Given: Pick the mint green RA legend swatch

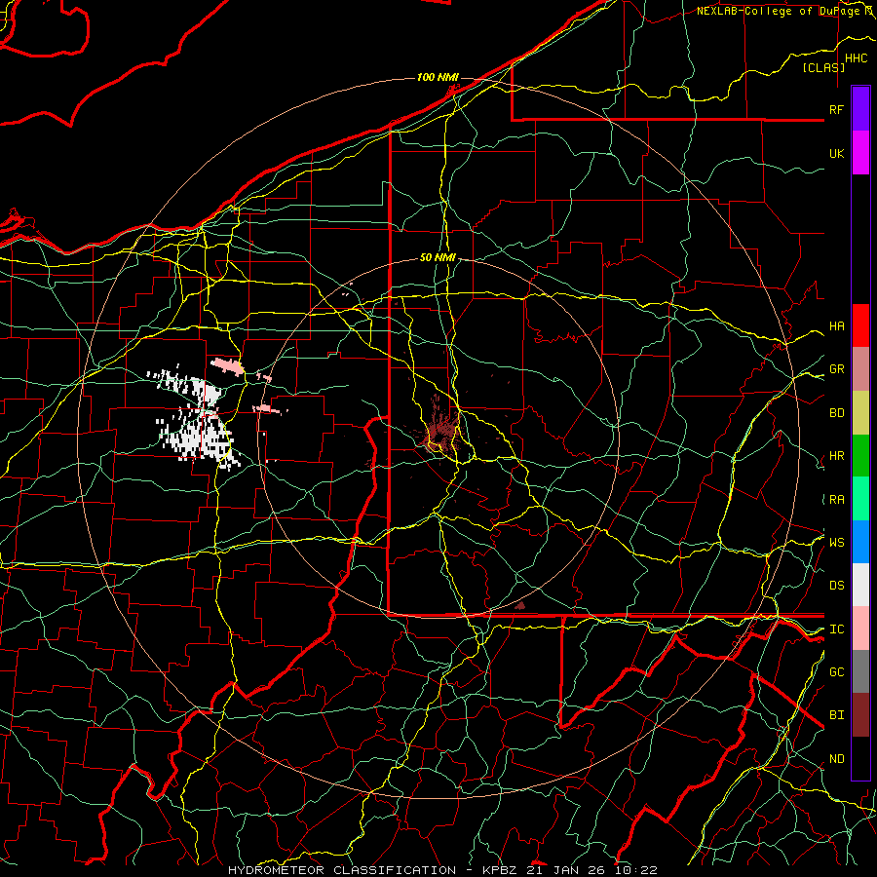Looking at the screenshot, I should 860,499.
